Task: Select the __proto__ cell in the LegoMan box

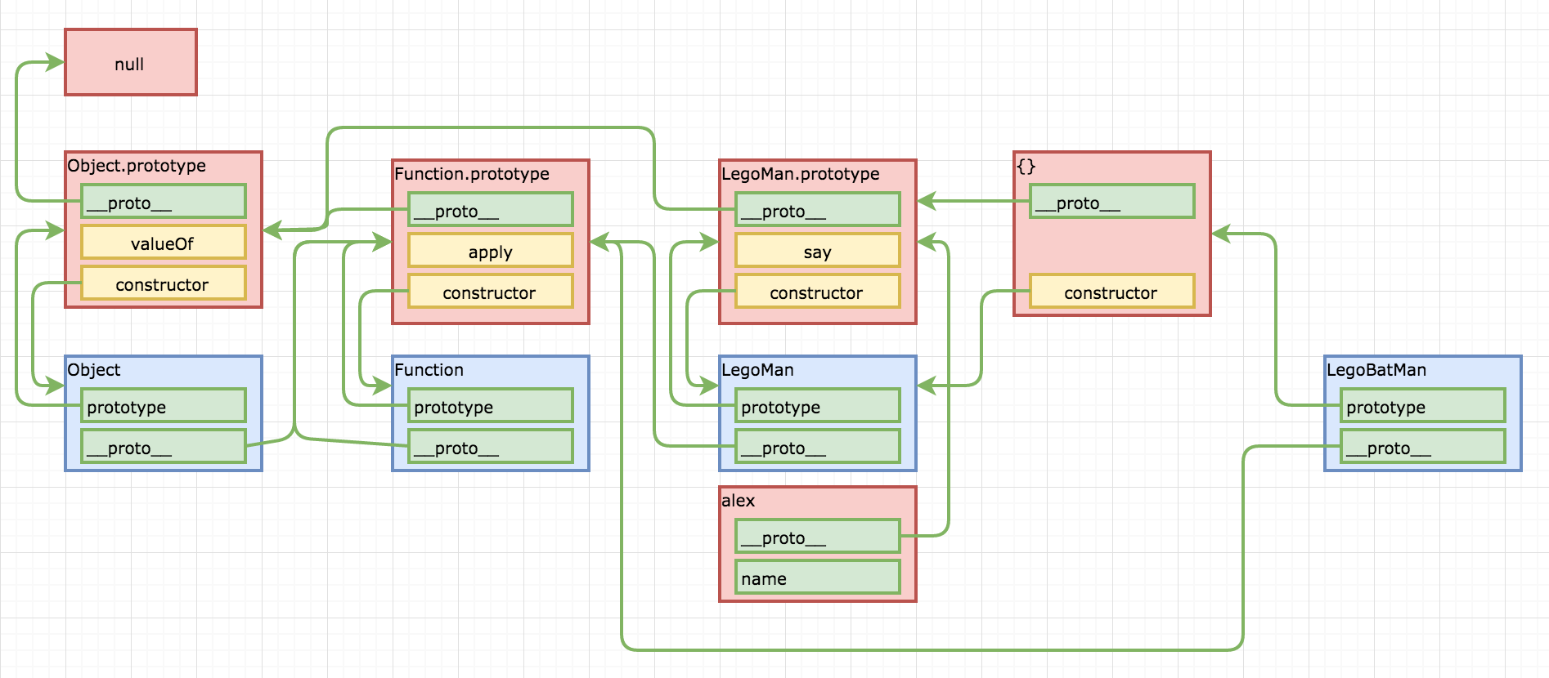Action: (x=817, y=447)
